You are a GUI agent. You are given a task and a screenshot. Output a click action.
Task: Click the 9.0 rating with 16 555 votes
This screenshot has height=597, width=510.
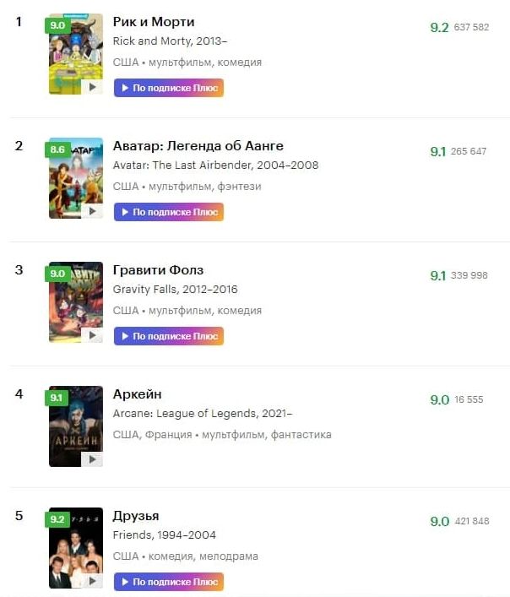(440, 399)
